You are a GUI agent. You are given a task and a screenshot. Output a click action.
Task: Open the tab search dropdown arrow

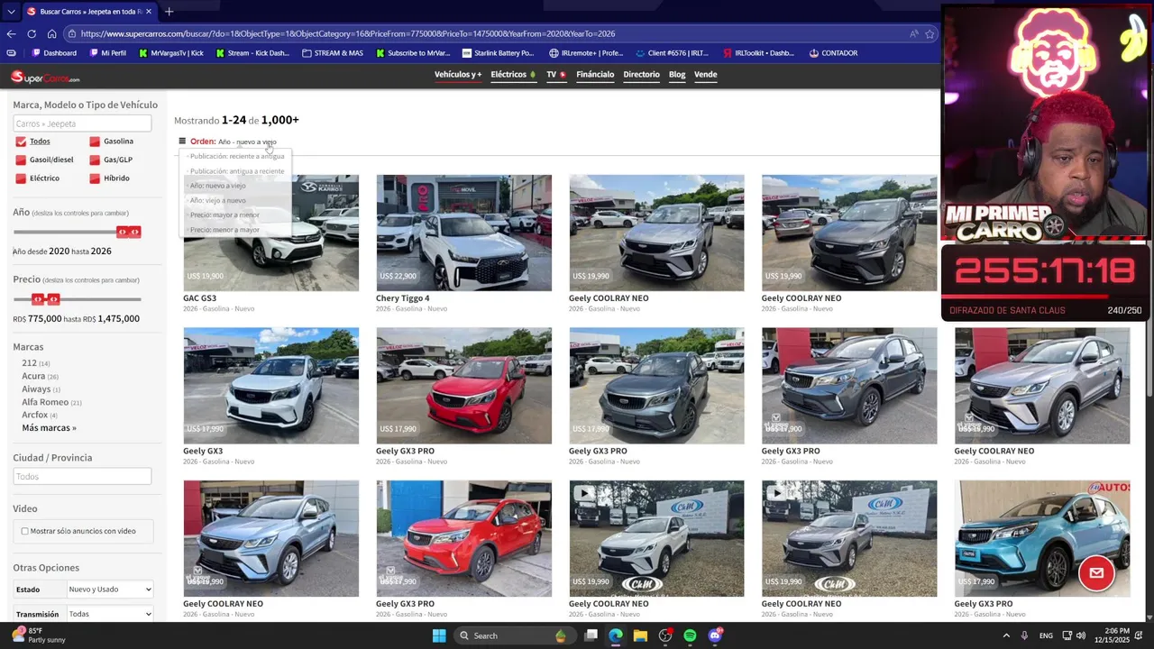[x=11, y=12]
